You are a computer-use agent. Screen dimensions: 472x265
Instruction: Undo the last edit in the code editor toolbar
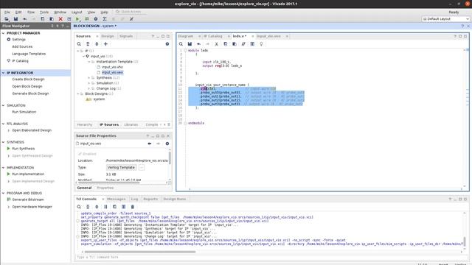198,44
